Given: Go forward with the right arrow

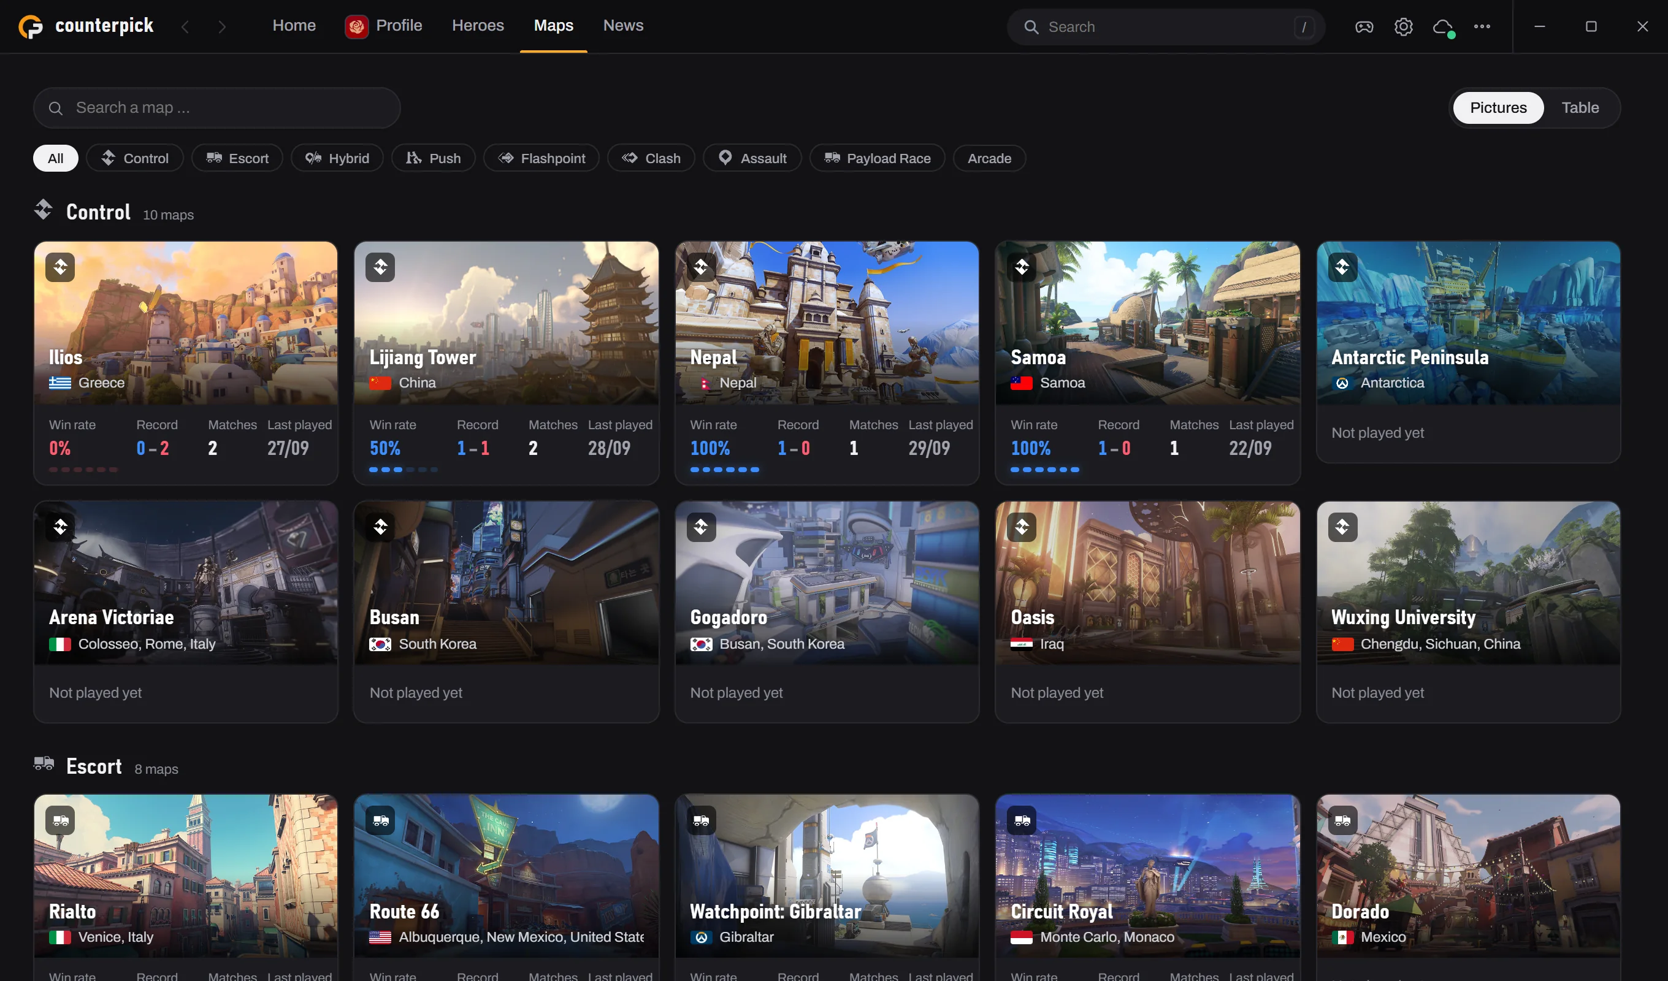Looking at the screenshot, I should click(222, 26).
